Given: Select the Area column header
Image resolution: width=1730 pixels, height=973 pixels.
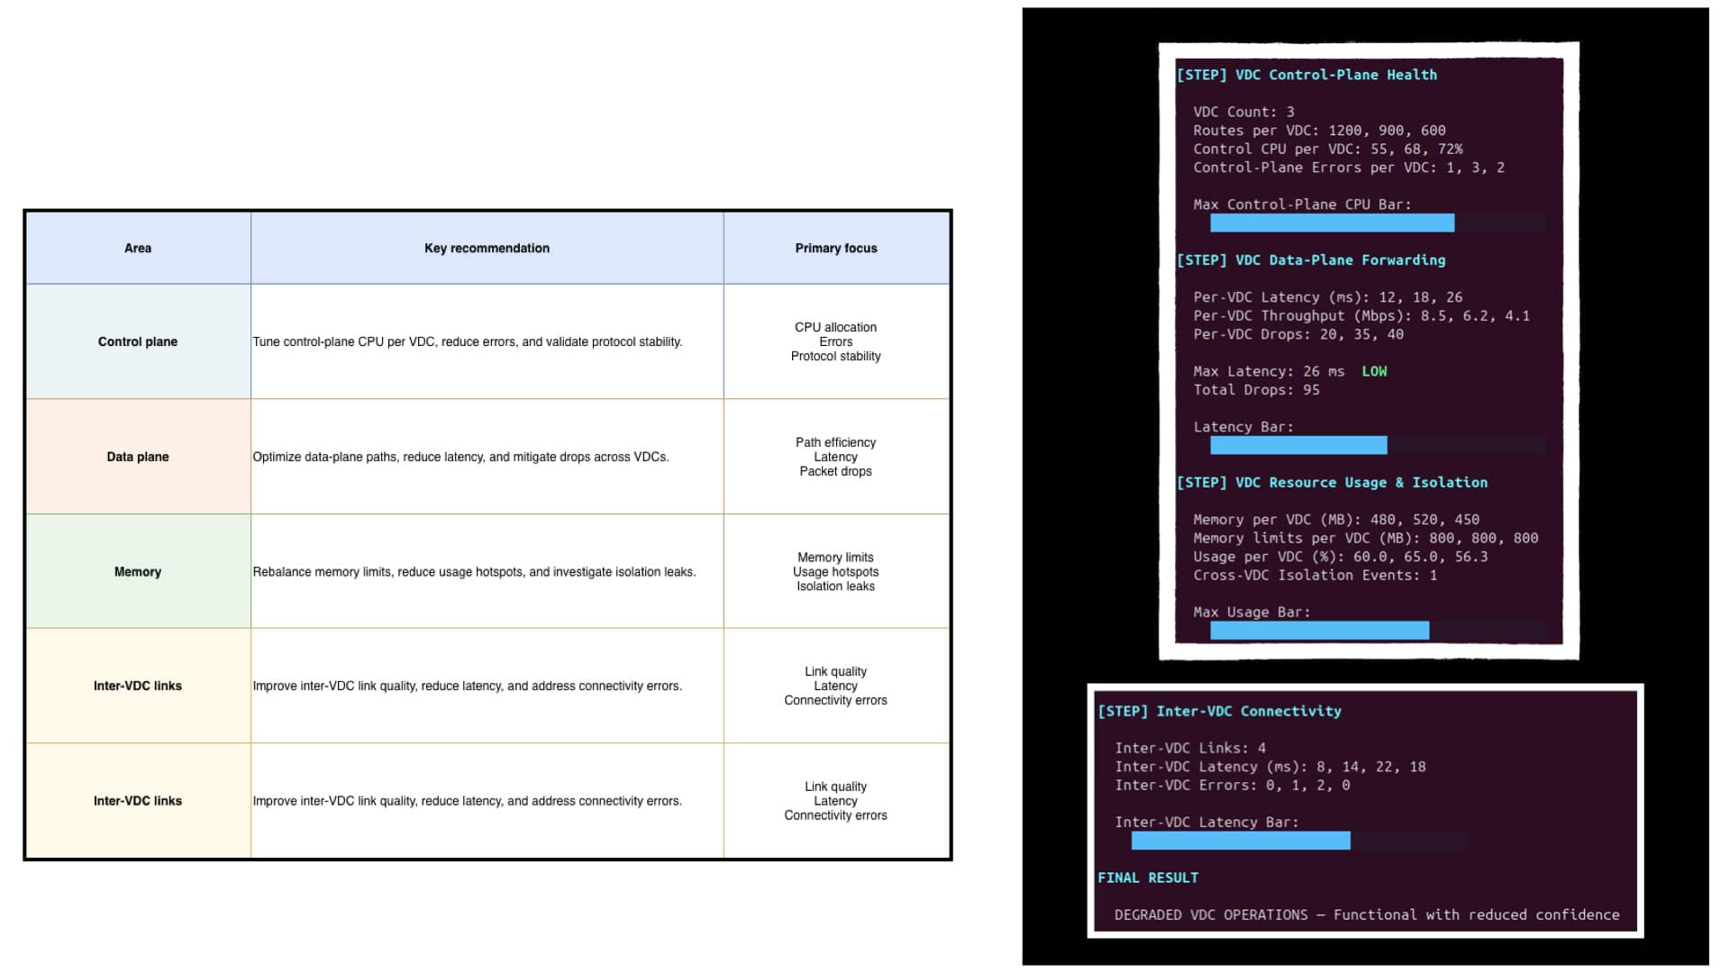Looking at the screenshot, I should (x=138, y=248).
